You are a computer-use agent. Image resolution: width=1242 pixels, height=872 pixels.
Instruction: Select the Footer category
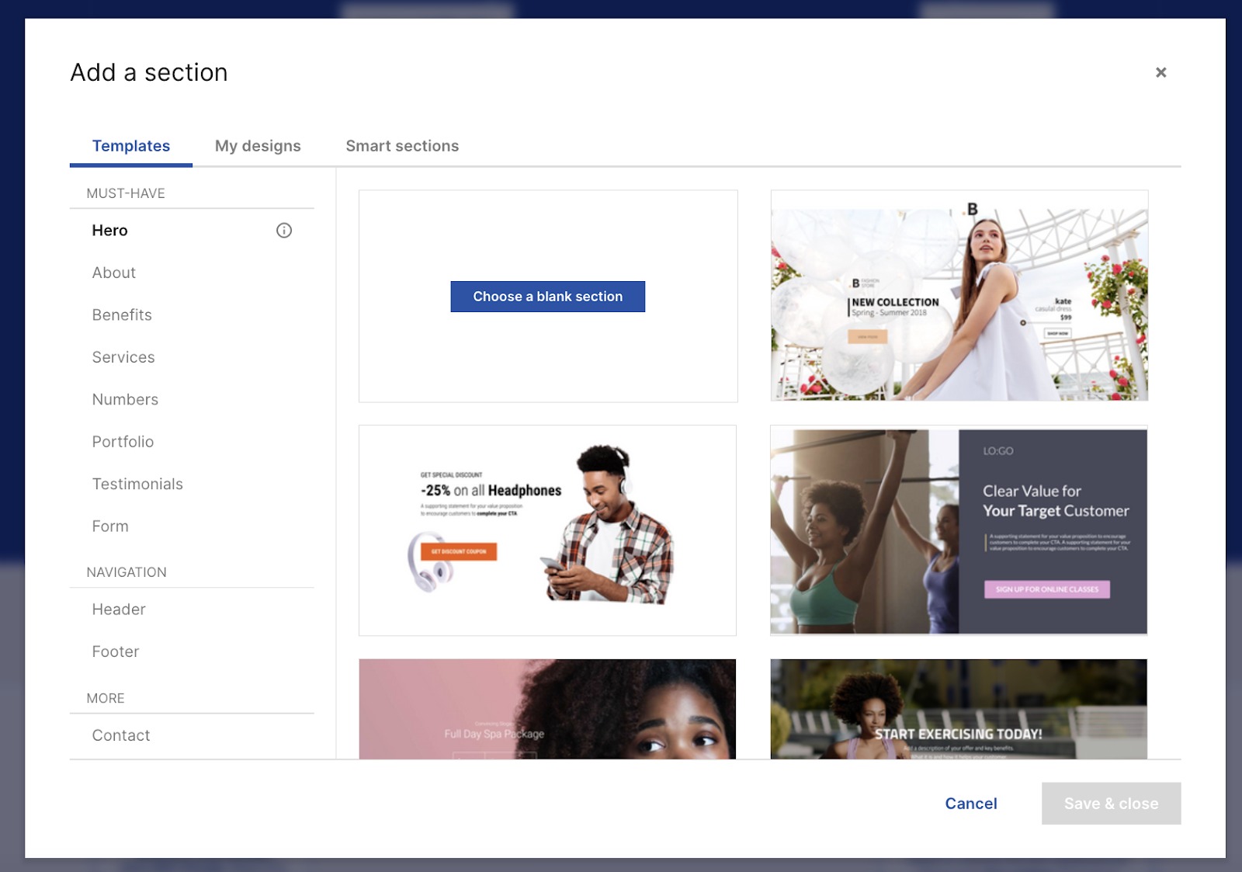[x=115, y=651]
